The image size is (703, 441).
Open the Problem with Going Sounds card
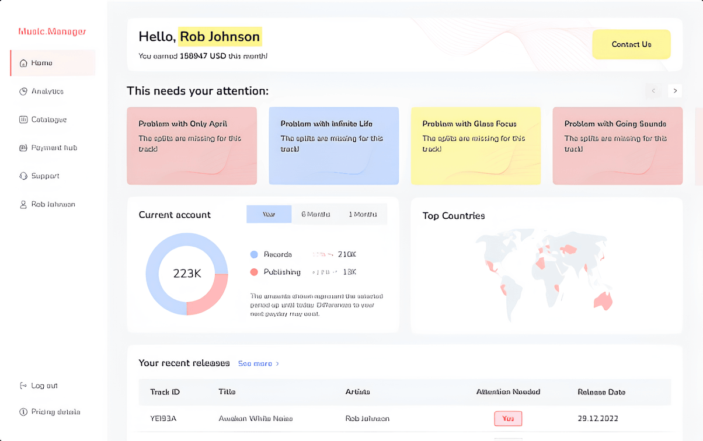617,146
